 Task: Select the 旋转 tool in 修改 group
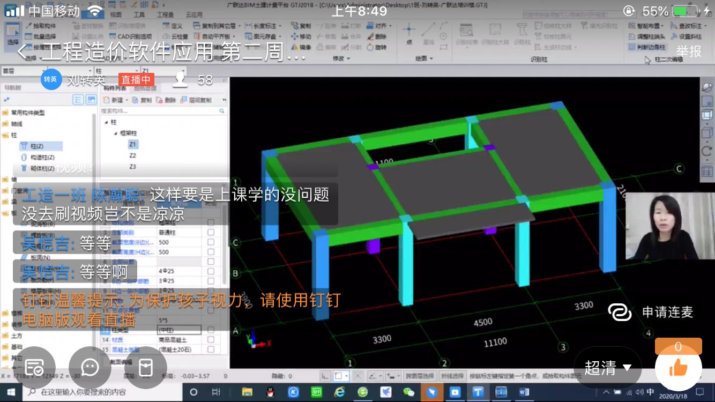(x=377, y=47)
